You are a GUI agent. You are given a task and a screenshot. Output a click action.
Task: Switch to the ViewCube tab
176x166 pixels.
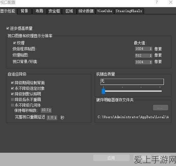[x=105, y=11]
